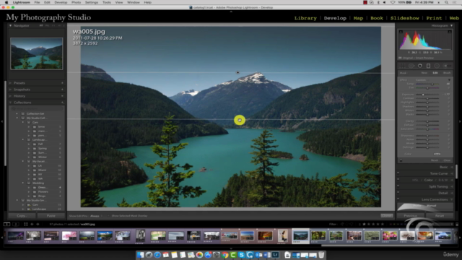Add a snapshot with Snapshots plus icon
Image resolution: width=462 pixels, height=260 pixels.
pyautogui.click(x=62, y=90)
